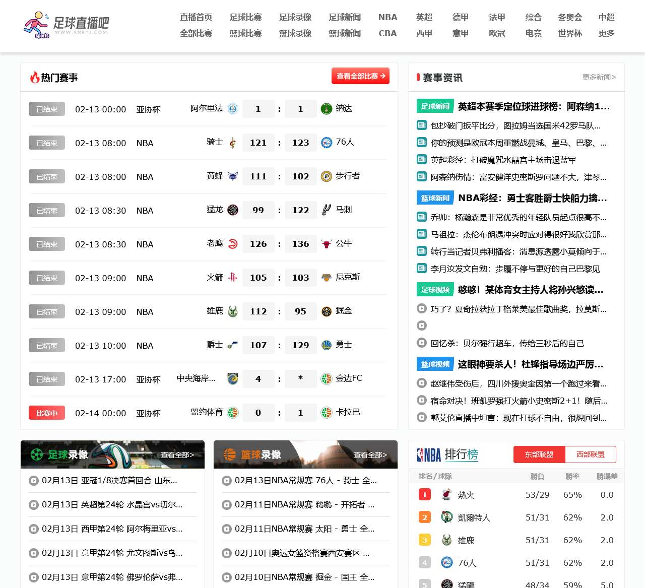Open the NBA navigation menu item

388,17
